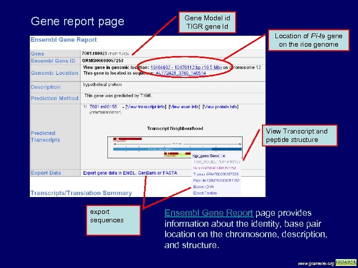Choose Export Peptide from popup menu
358x268 pixels.
205,193
